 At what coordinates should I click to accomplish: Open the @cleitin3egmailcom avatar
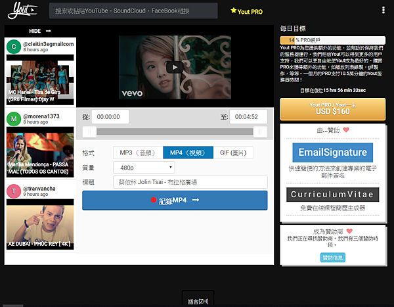14,47
